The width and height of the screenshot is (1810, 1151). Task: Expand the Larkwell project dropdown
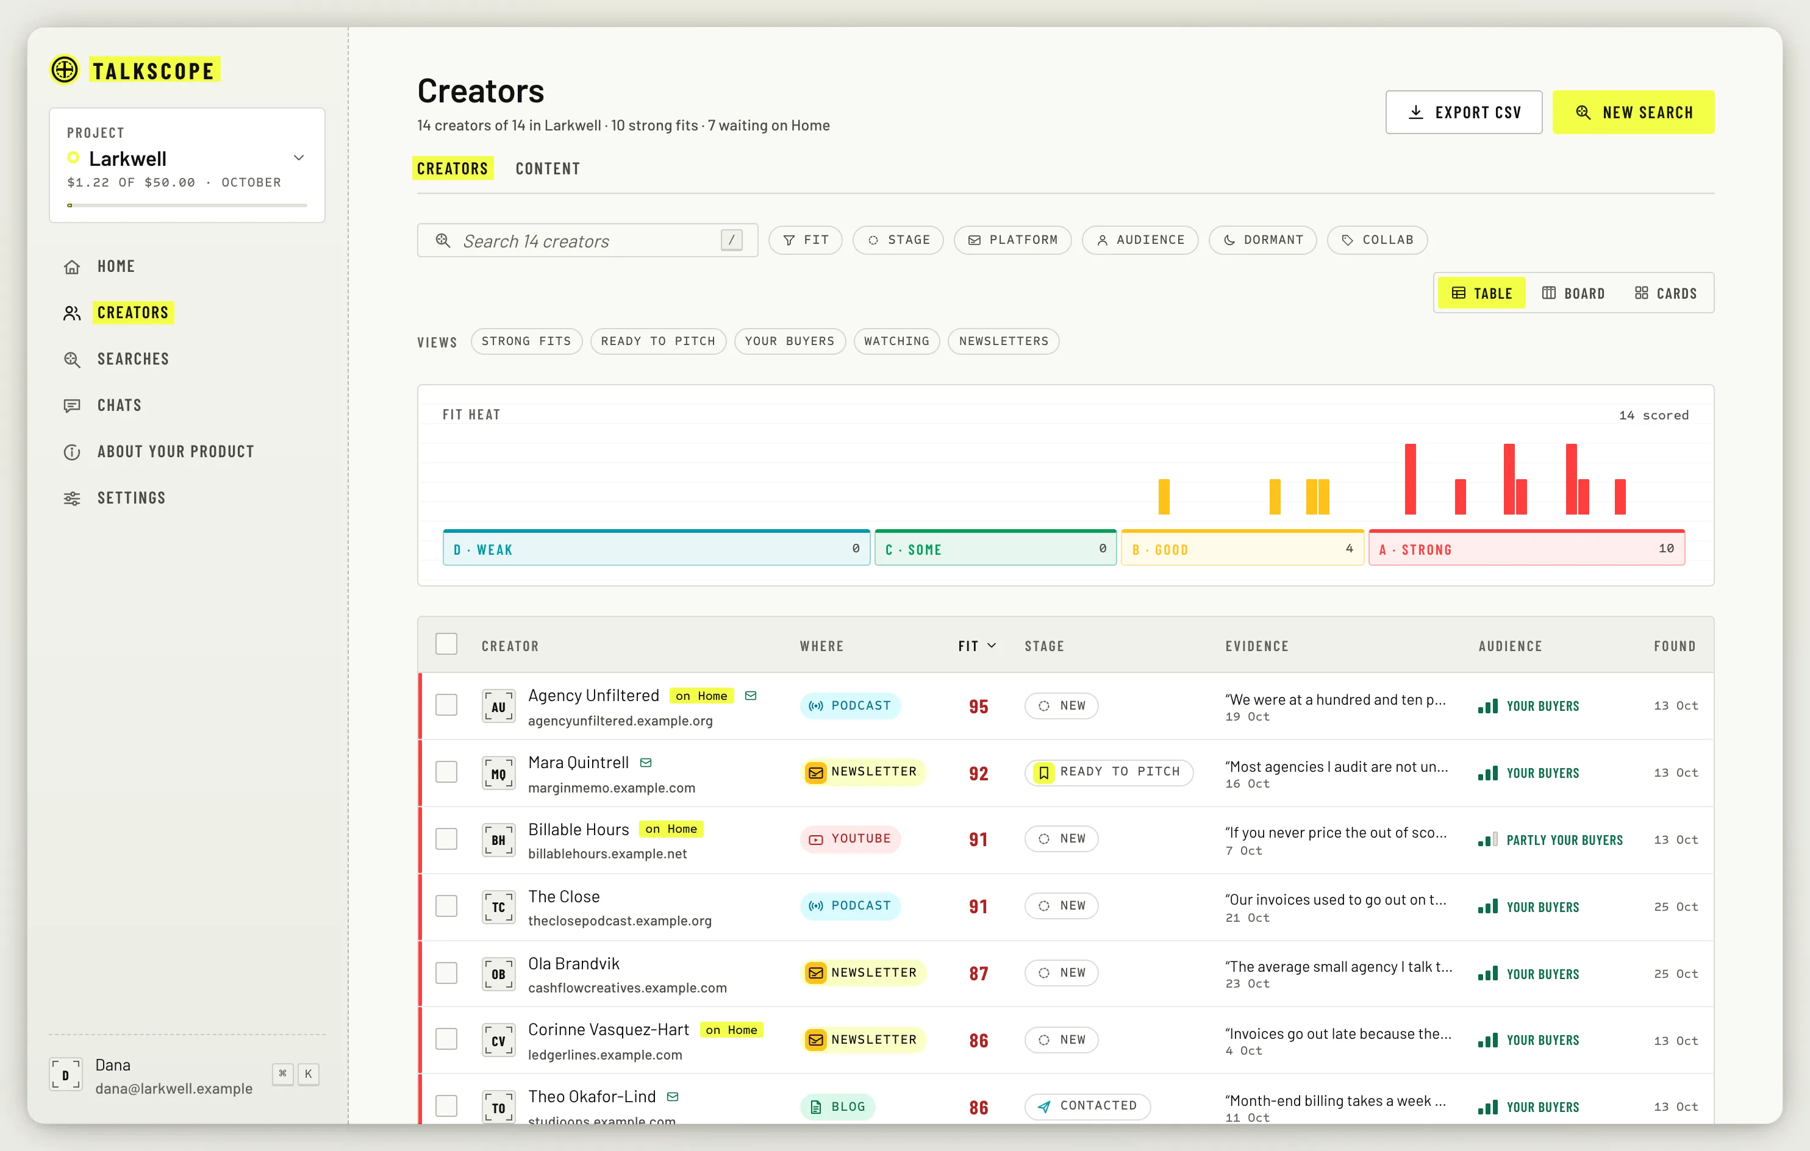point(187,165)
